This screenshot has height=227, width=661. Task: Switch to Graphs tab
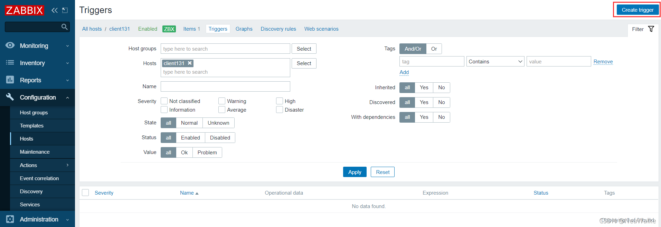[x=244, y=29]
